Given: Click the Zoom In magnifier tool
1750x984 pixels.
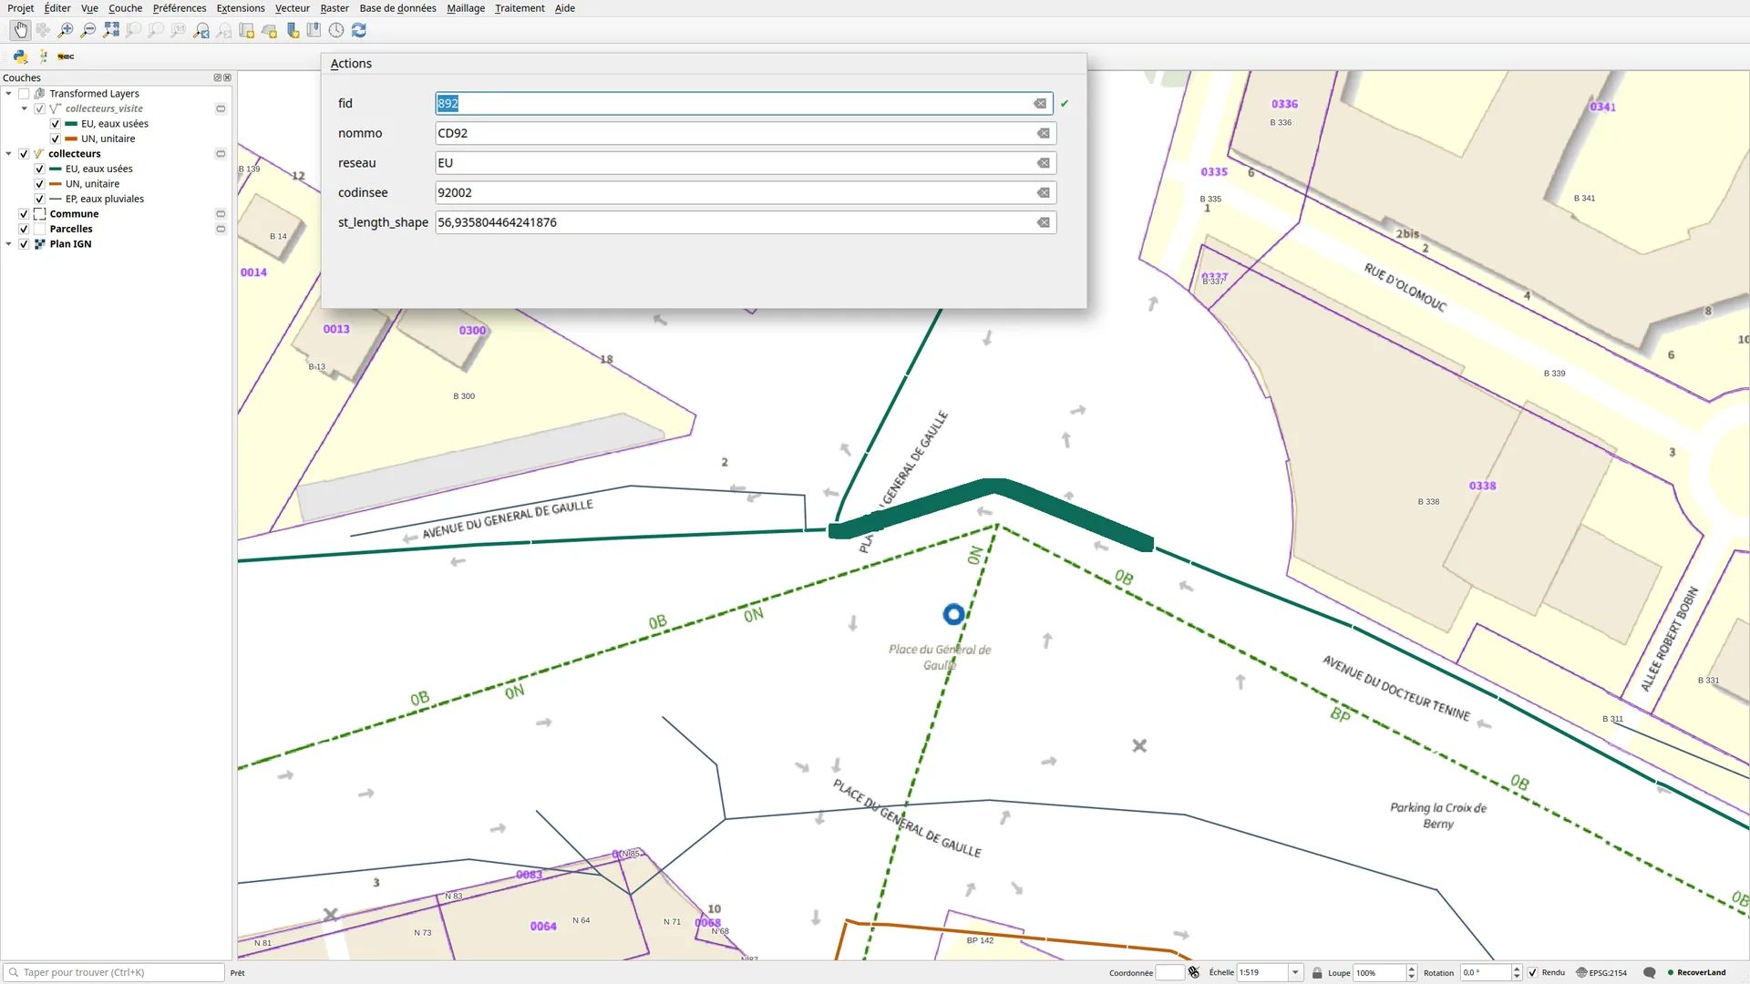Looking at the screenshot, I should 66,30.
